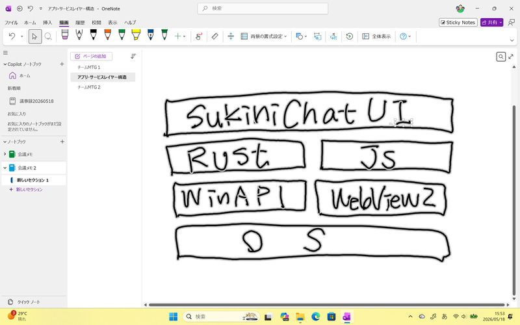This screenshot has height=325, width=520.
Task: Click the undo arrow in ribbon
Action: tap(12, 36)
